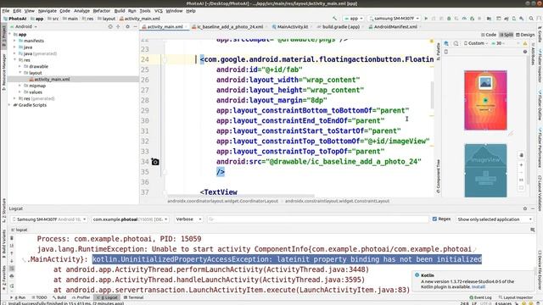Open the Custom device dropdown in preview

pyautogui.click(x=476, y=43)
